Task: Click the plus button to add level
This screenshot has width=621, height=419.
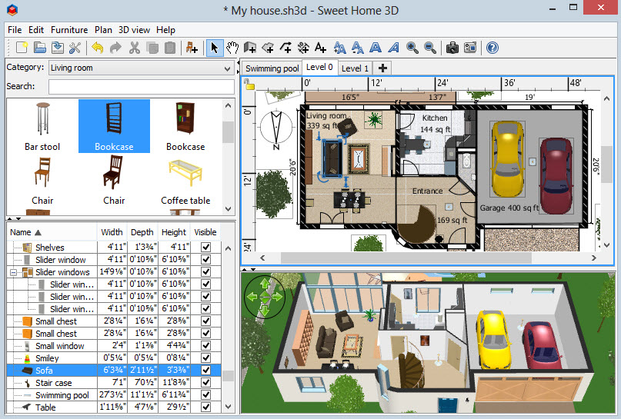Action: point(382,68)
